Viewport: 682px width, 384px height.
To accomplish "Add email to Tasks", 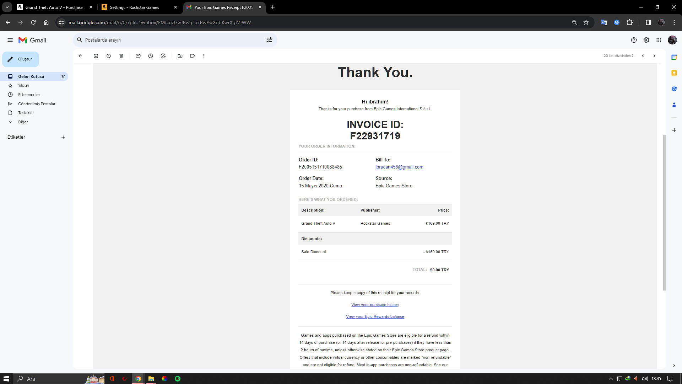I will 163,56.
